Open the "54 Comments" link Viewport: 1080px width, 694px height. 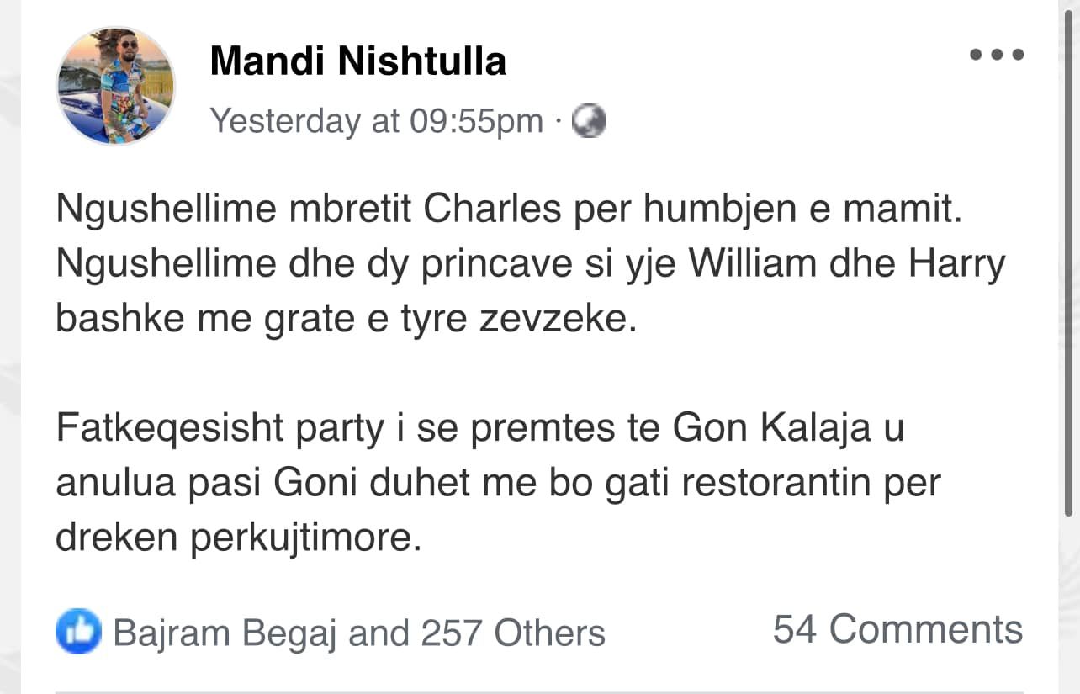click(x=897, y=629)
